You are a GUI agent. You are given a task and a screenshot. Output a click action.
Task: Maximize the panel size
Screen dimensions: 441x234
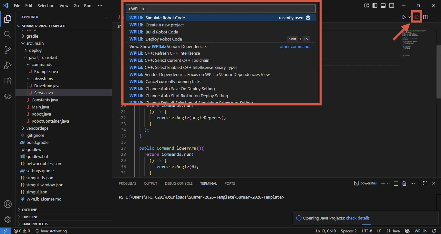coord(425,183)
